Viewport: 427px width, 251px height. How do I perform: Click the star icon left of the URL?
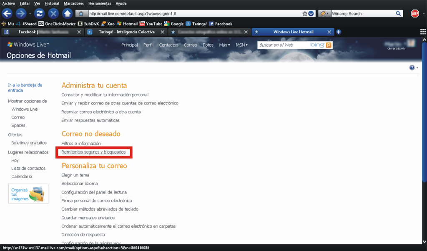pos(81,14)
